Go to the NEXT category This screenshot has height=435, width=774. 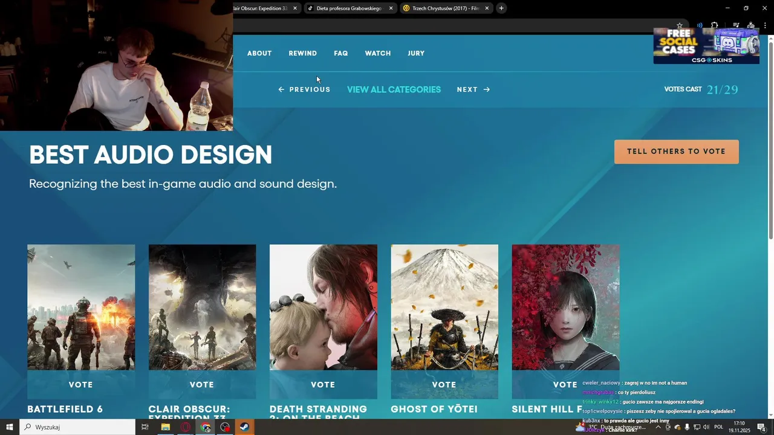coord(473,89)
